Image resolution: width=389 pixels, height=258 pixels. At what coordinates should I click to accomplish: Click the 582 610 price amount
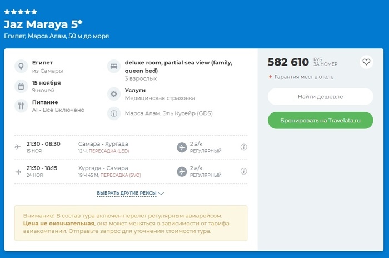[x=288, y=62]
